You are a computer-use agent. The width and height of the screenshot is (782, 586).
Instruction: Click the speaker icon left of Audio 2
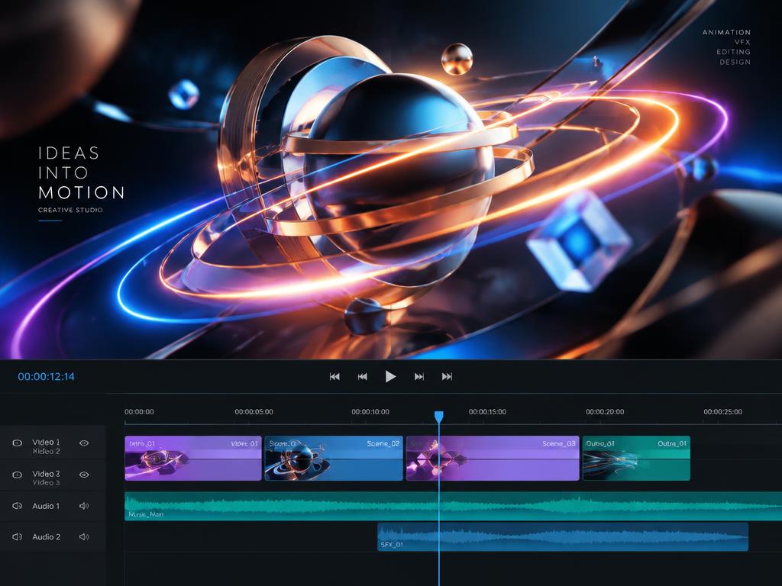(17, 536)
